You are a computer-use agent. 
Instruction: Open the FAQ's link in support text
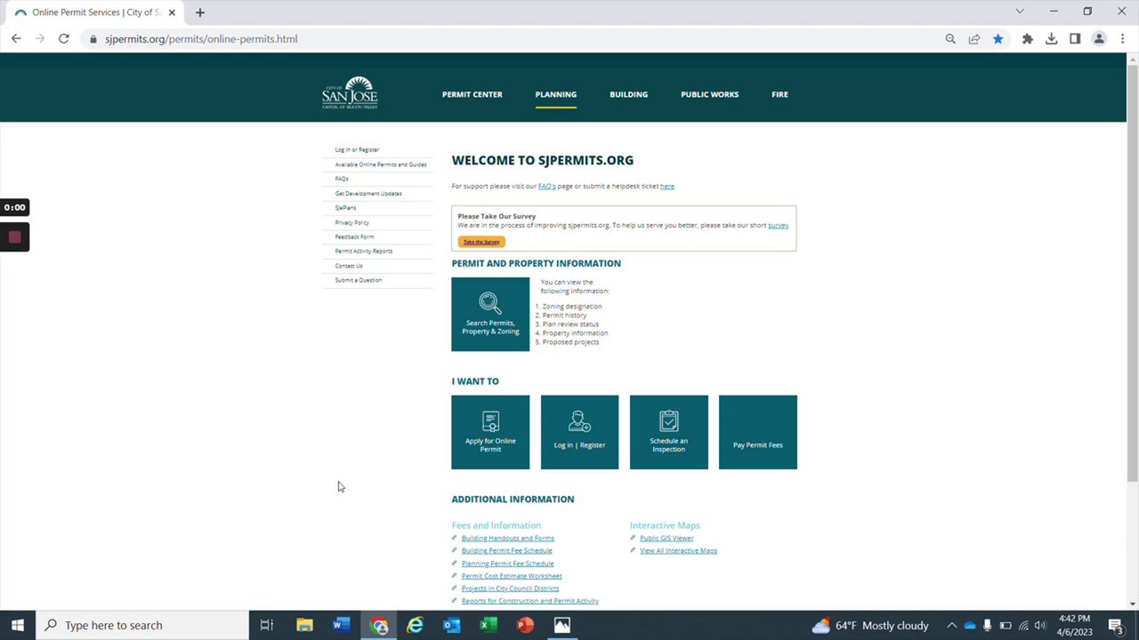546,186
